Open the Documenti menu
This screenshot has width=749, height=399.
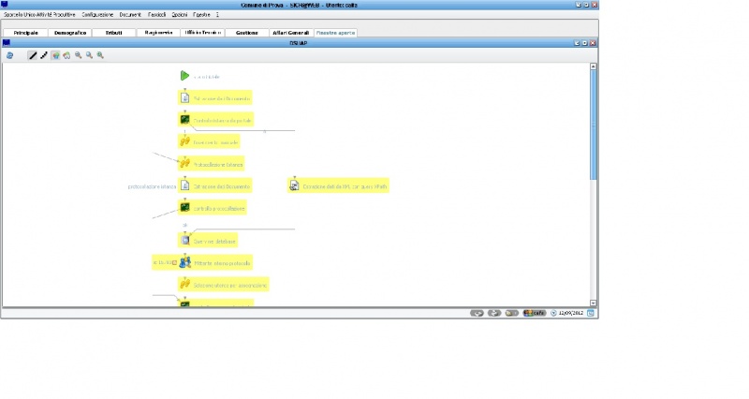[130, 15]
